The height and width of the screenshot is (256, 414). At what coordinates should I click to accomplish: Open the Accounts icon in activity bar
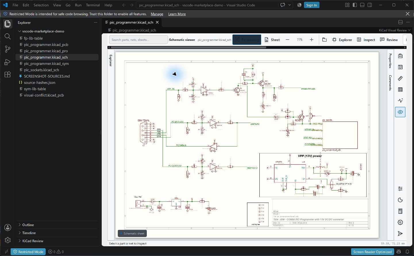point(8,228)
